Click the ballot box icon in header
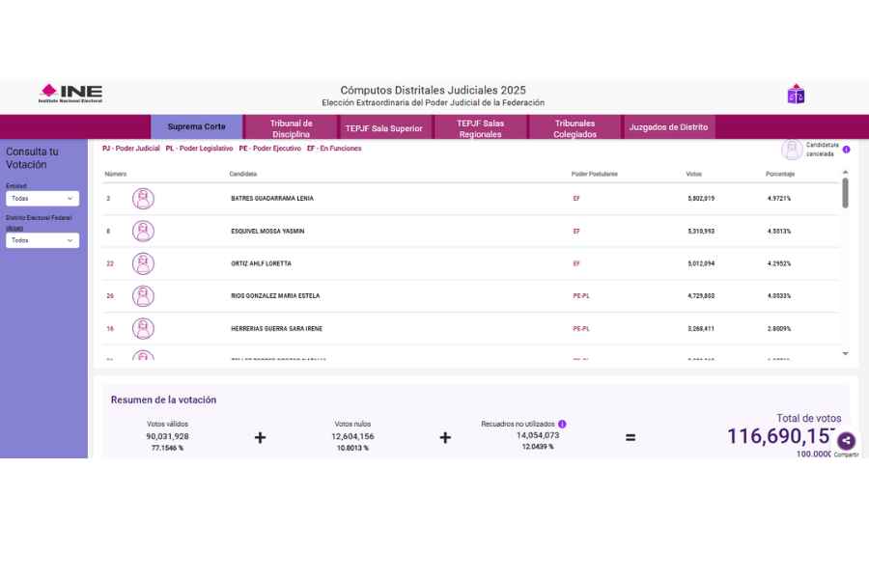Screen dimensions: 869x579 [x=796, y=95]
